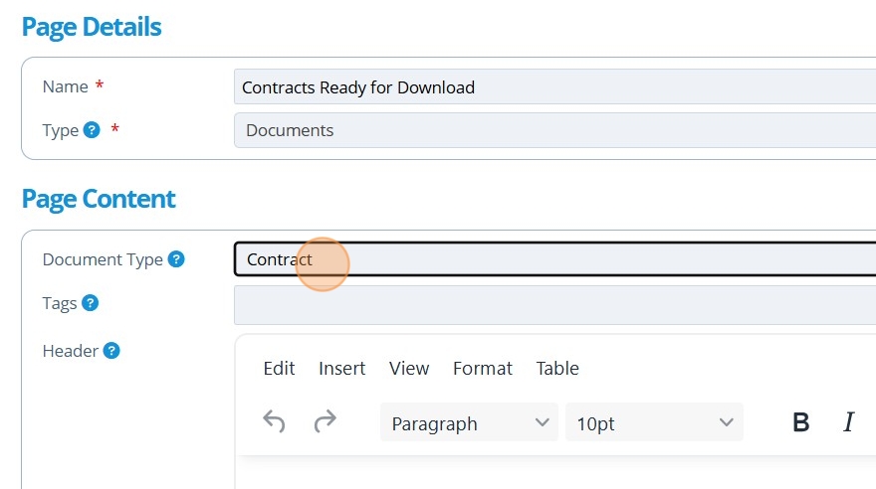Screen dimensions: 876x489
Task: Undo the last editor change
Action: (x=275, y=422)
